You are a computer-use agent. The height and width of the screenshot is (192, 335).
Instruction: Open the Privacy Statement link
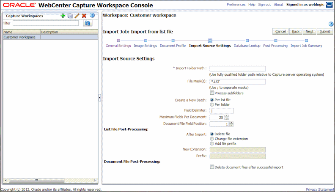click(x=320, y=189)
